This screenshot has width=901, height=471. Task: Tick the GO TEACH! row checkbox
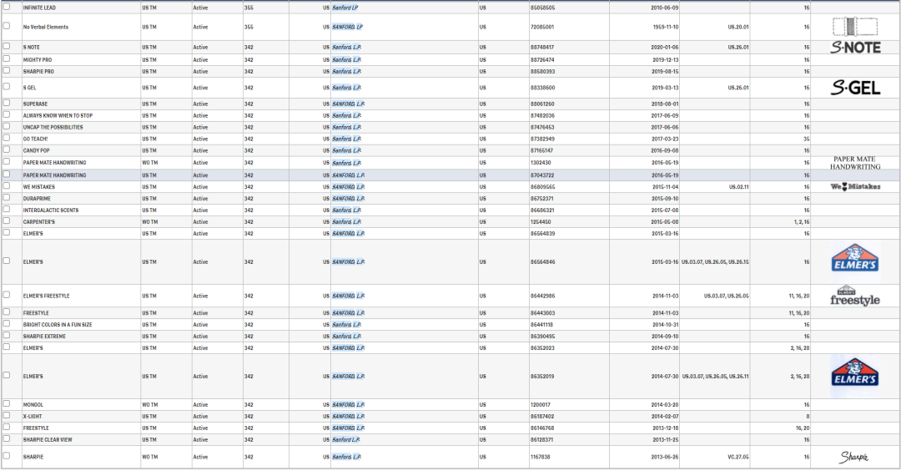click(x=7, y=138)
